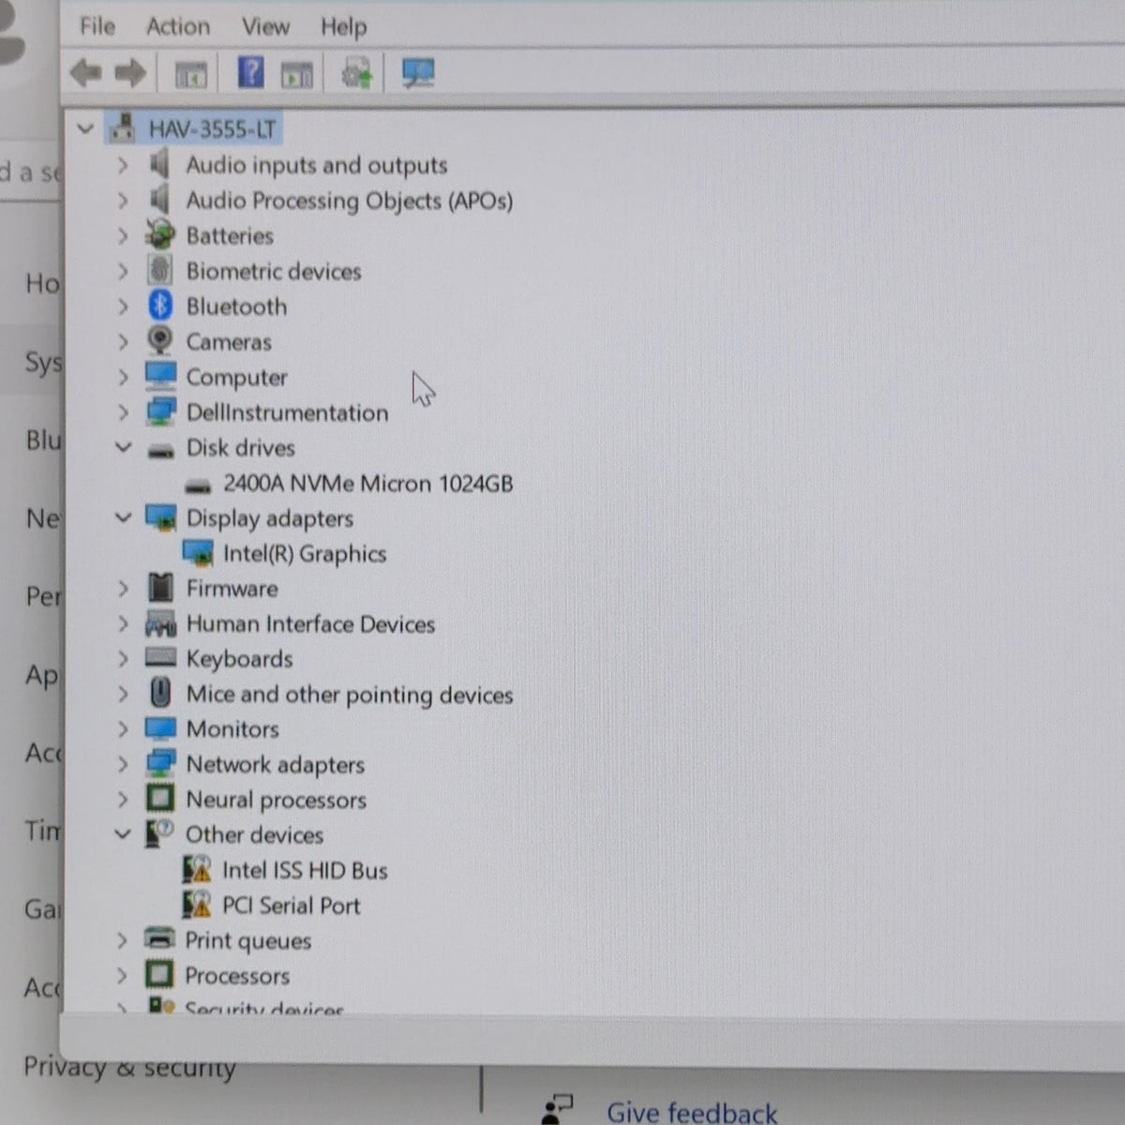Select the Print queues label
The width and height of the screenshot is (1125, 1125).
(x=247, y=941)
